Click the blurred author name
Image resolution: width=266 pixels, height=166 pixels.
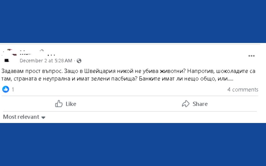pyautogui.click(x=37, y=52)
